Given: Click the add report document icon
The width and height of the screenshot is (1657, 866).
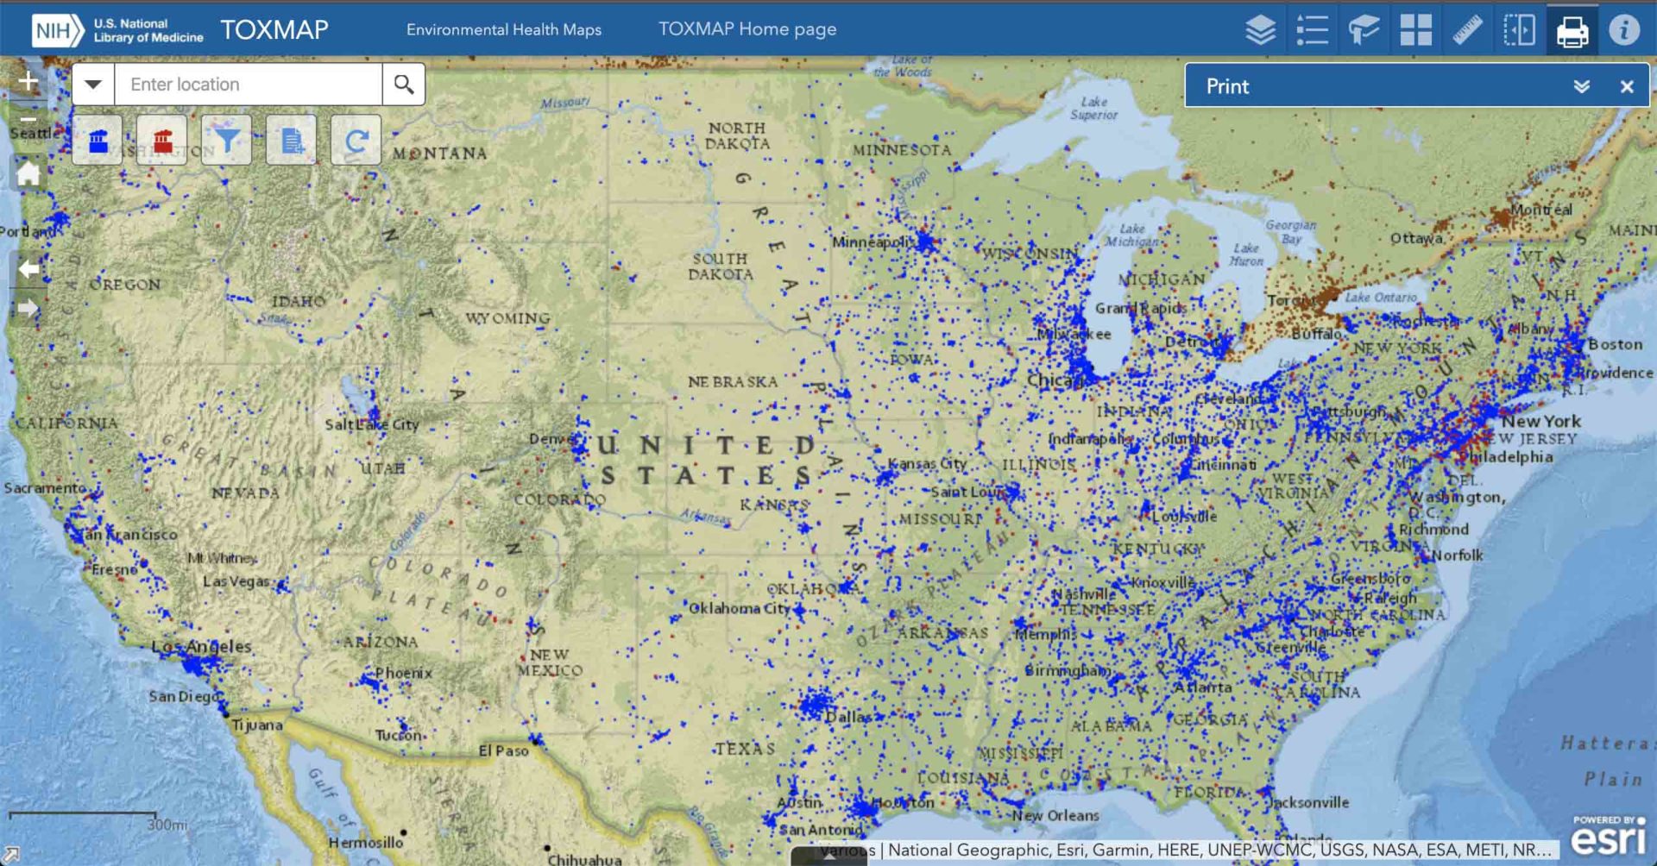Looking at the screenshot, I should pyautogui.click(x=291, y=140).
